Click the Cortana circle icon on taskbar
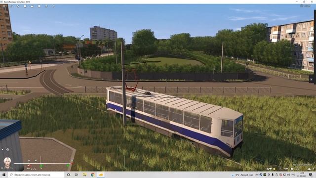The image size is (316, 178). coord(68,175)
